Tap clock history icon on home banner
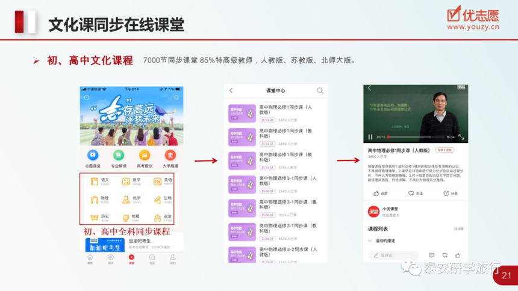Image resolution: width=518 pixels, height=291 pixels. (87, 97)
